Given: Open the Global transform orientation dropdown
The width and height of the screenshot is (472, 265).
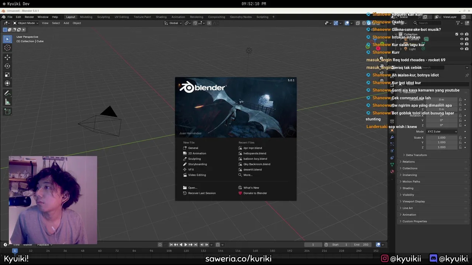Looking at the screenshot, I should coord(173,23).
